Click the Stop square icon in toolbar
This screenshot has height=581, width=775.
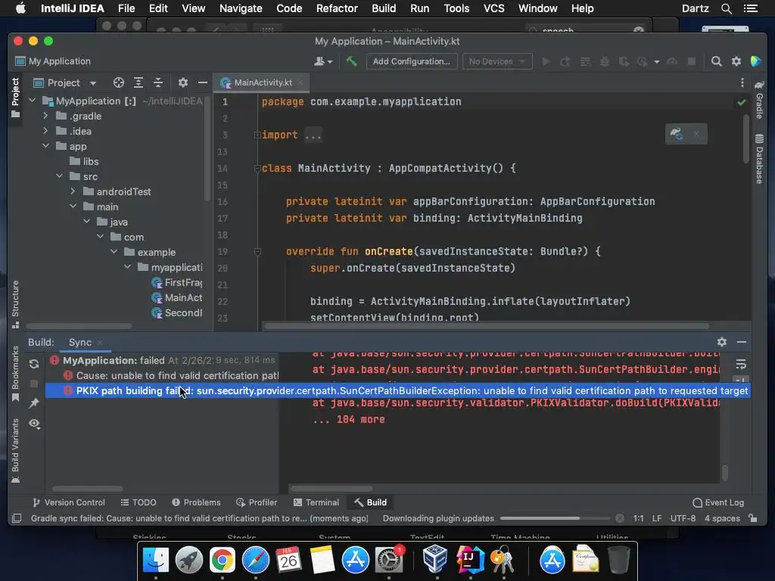(692, 61)
